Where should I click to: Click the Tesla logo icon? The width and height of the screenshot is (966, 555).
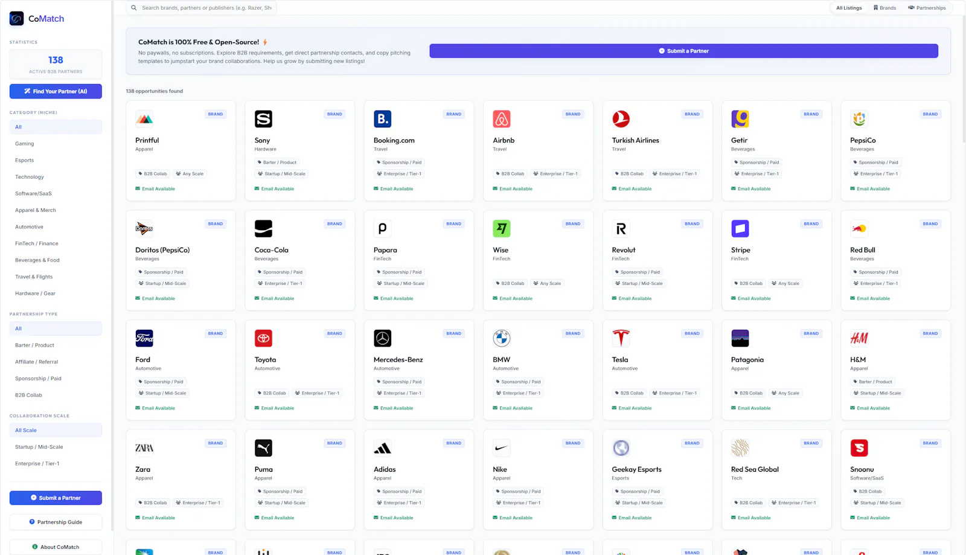(x=621, y=338)
